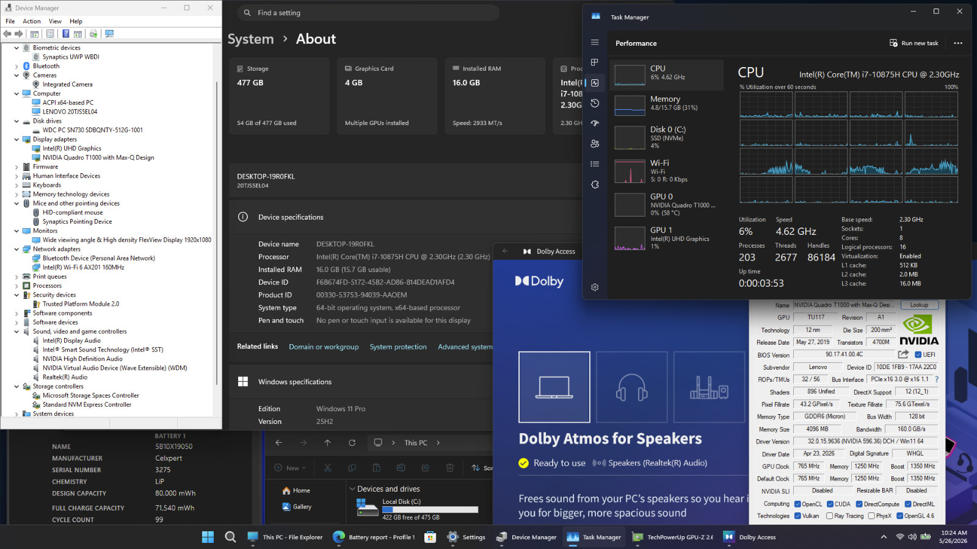Viewport: 977px width, 549px height.
Task: Open the Processes page in Task Manager sidebar
Action: (x=595, y=62)
